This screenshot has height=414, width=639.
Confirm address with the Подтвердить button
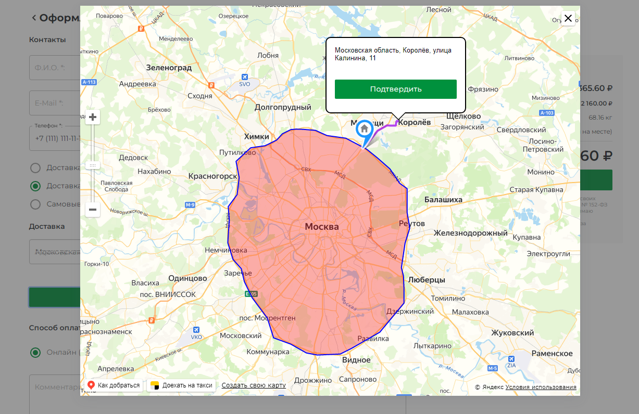[x=395, y=89]
